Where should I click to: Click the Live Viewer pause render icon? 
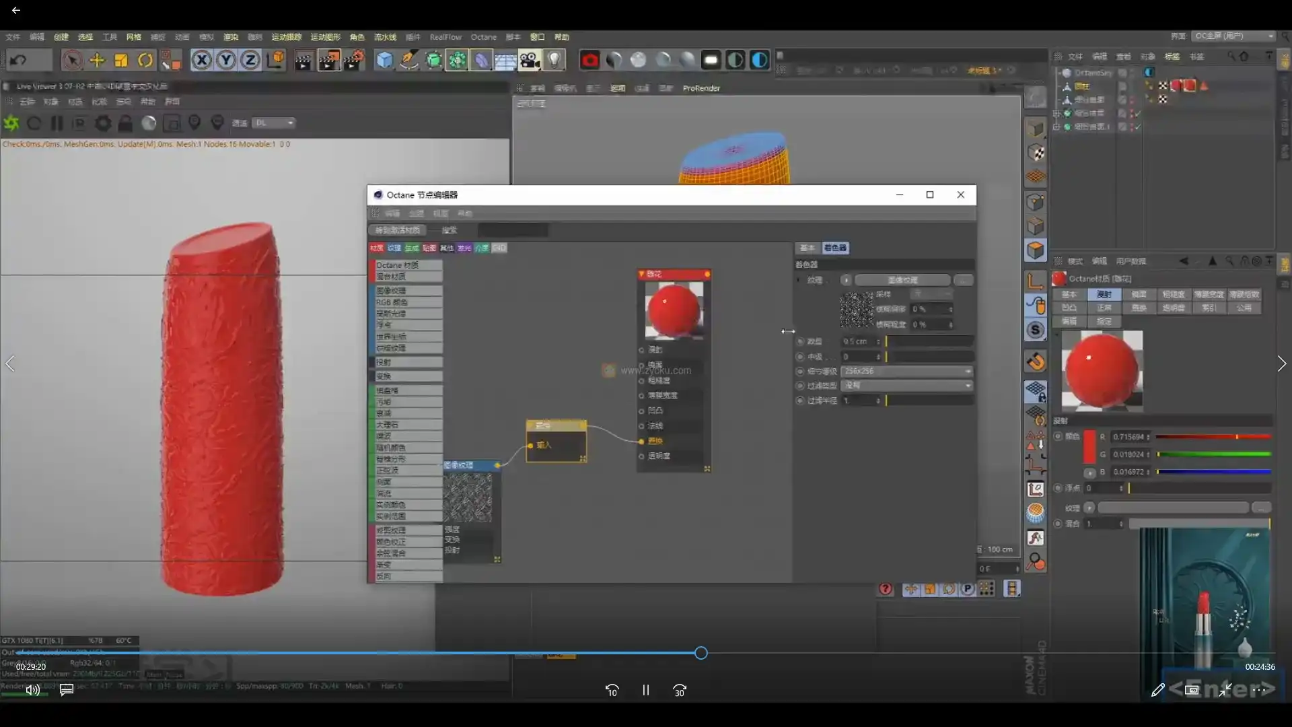(x=57, y=123)
